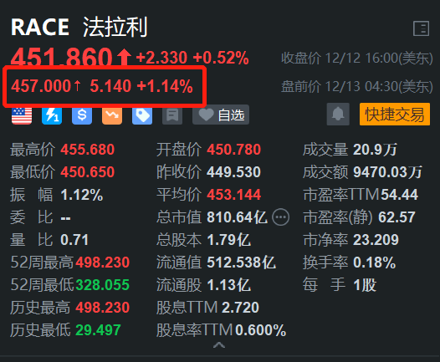Click the blue lightning level-1 quote icon
Screen dimensions: 440x362
tap(52, 115)
